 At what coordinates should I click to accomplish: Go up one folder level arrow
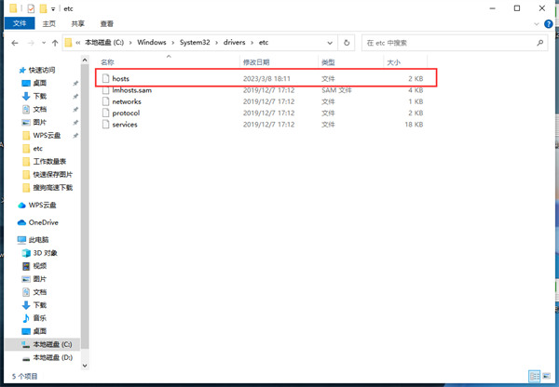[x=55, y=43]
